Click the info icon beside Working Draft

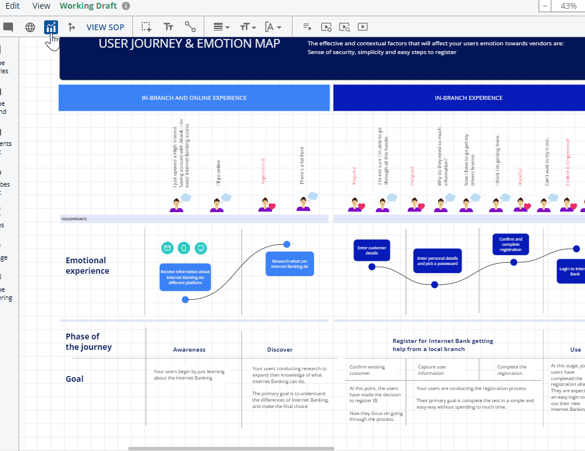[125, 6]
